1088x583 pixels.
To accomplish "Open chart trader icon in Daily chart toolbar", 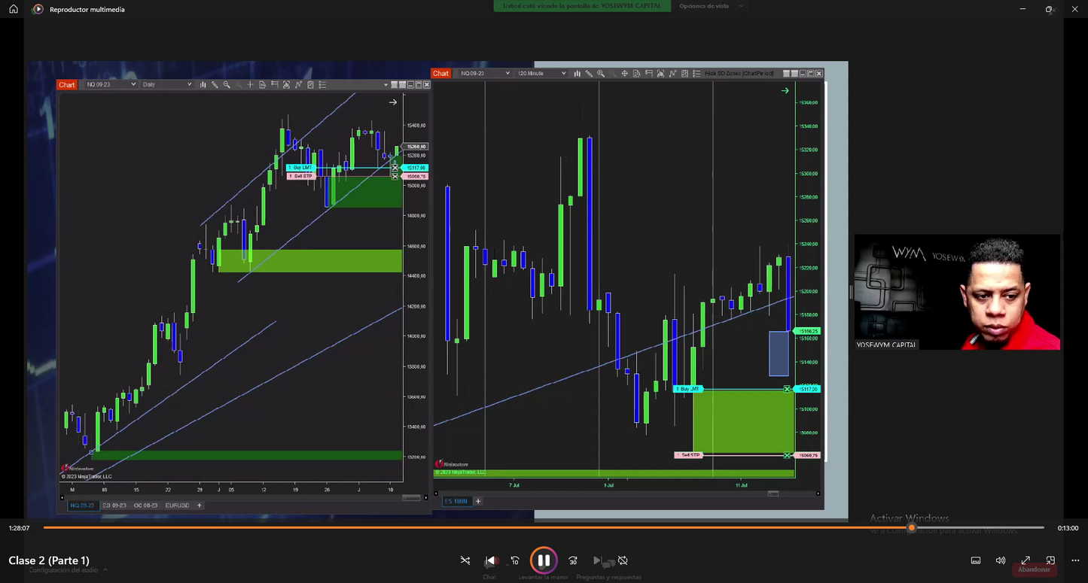I will point(274,85).
